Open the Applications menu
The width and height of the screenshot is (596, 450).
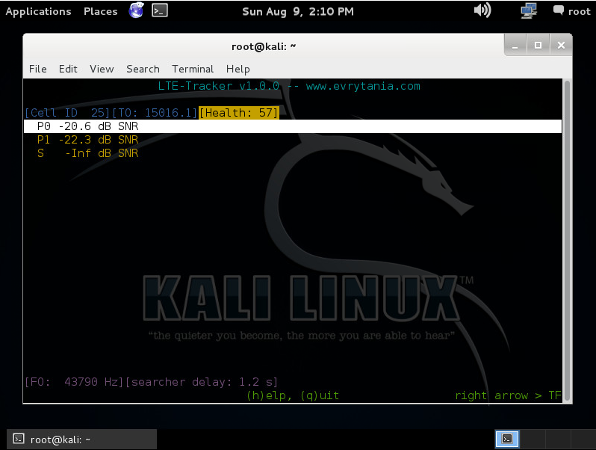(x=38, y=11)
